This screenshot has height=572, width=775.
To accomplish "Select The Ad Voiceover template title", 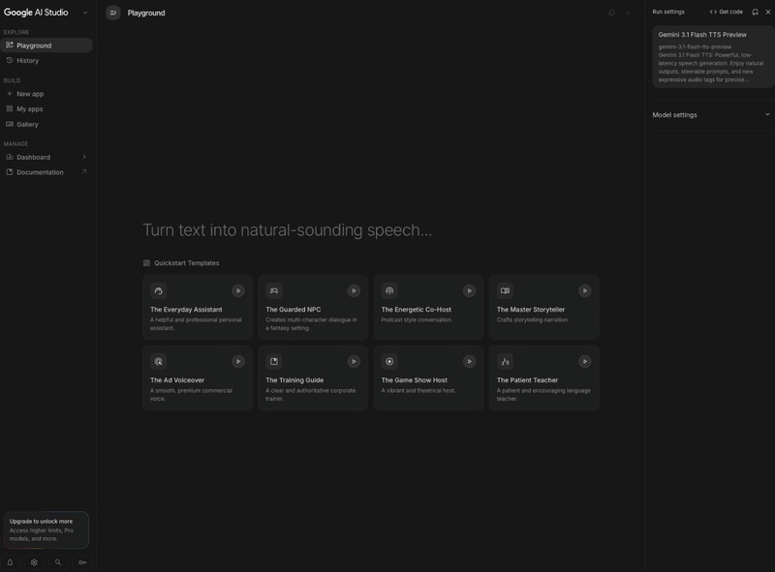I will [177, 379].
